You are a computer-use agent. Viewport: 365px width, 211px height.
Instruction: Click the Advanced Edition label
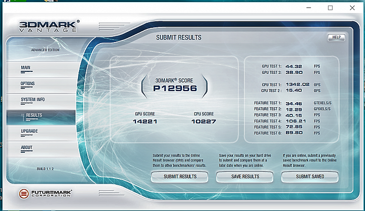[45, 50]
